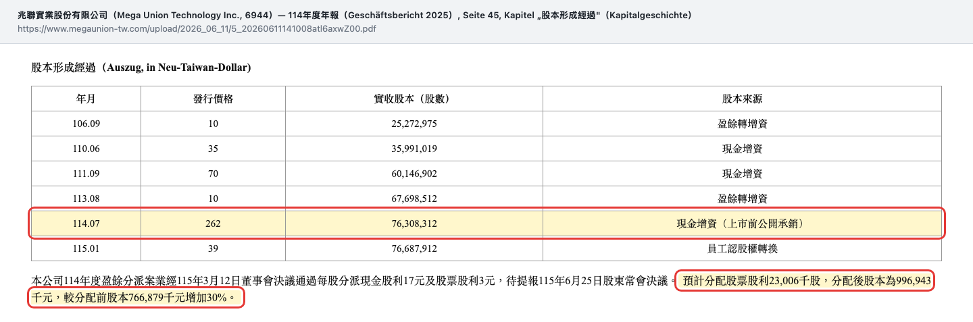Select the date cell 111.09
The image size is (973, 322).
coord(86,174)
